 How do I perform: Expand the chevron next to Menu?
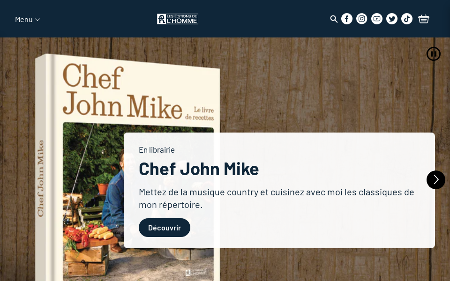point(37,20)
